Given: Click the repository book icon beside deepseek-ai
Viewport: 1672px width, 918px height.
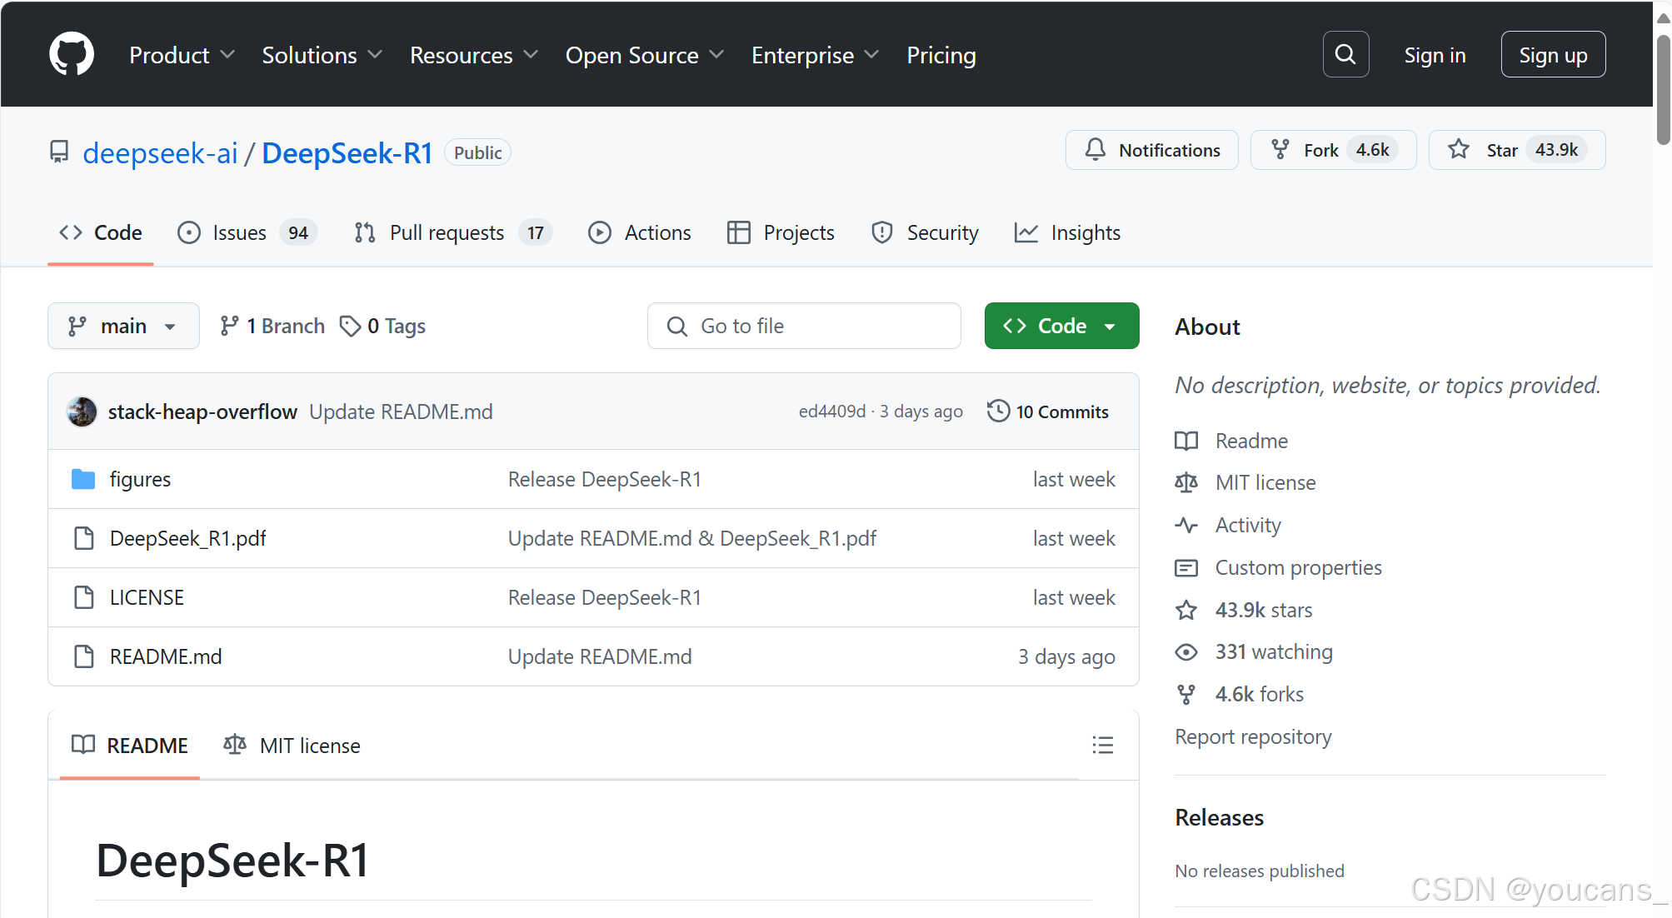Looking at the screenshot, I should point(59,152).
